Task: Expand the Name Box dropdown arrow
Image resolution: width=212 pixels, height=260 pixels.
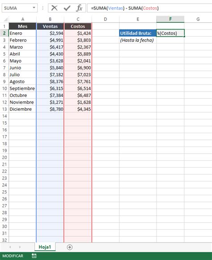Action: point(34,8)
